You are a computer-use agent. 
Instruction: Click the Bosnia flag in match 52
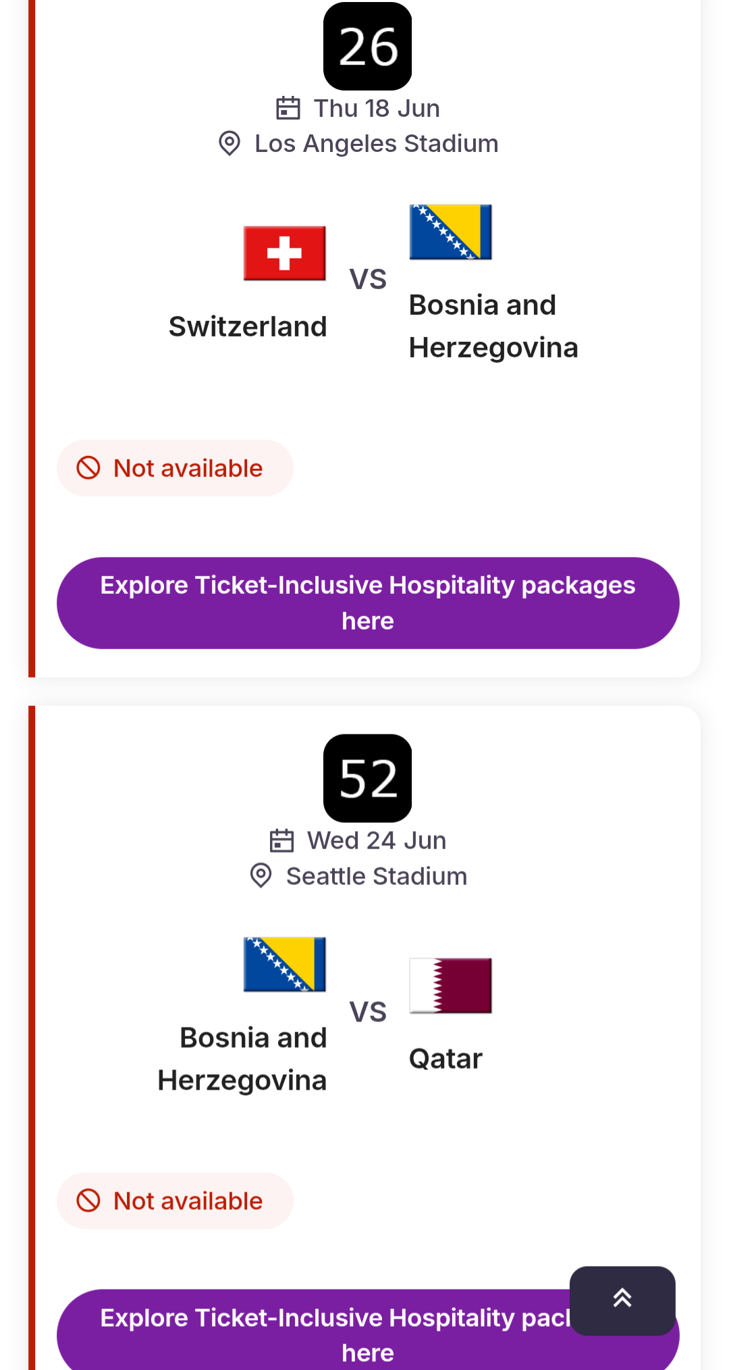(x=284, y=965)
